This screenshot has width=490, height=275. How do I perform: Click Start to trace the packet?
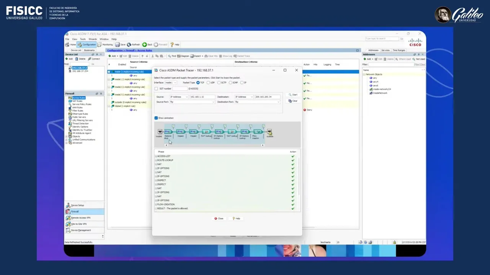(x=293, y=95)
